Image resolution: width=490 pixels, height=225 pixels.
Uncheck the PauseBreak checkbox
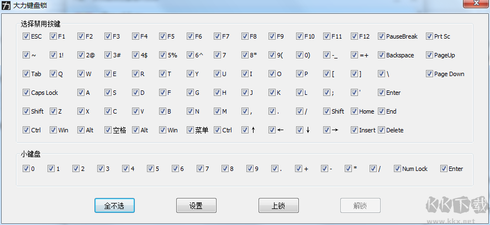(381, 36)
